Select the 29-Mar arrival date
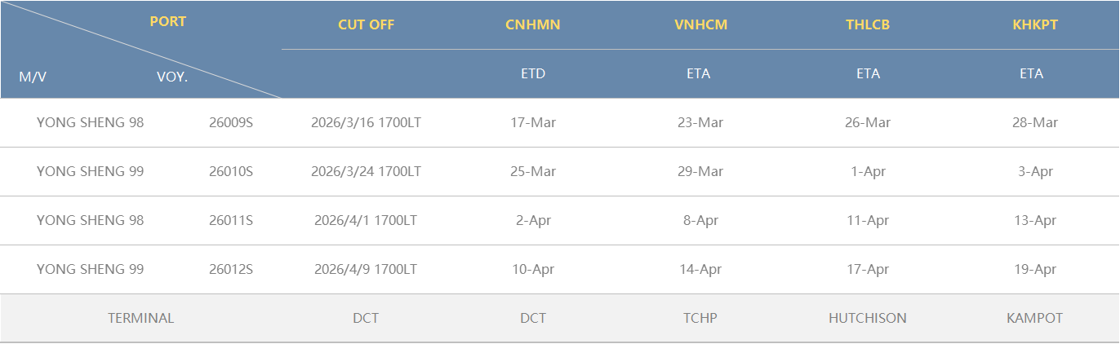Screen dimensions: 1120x344 [700, 172]
